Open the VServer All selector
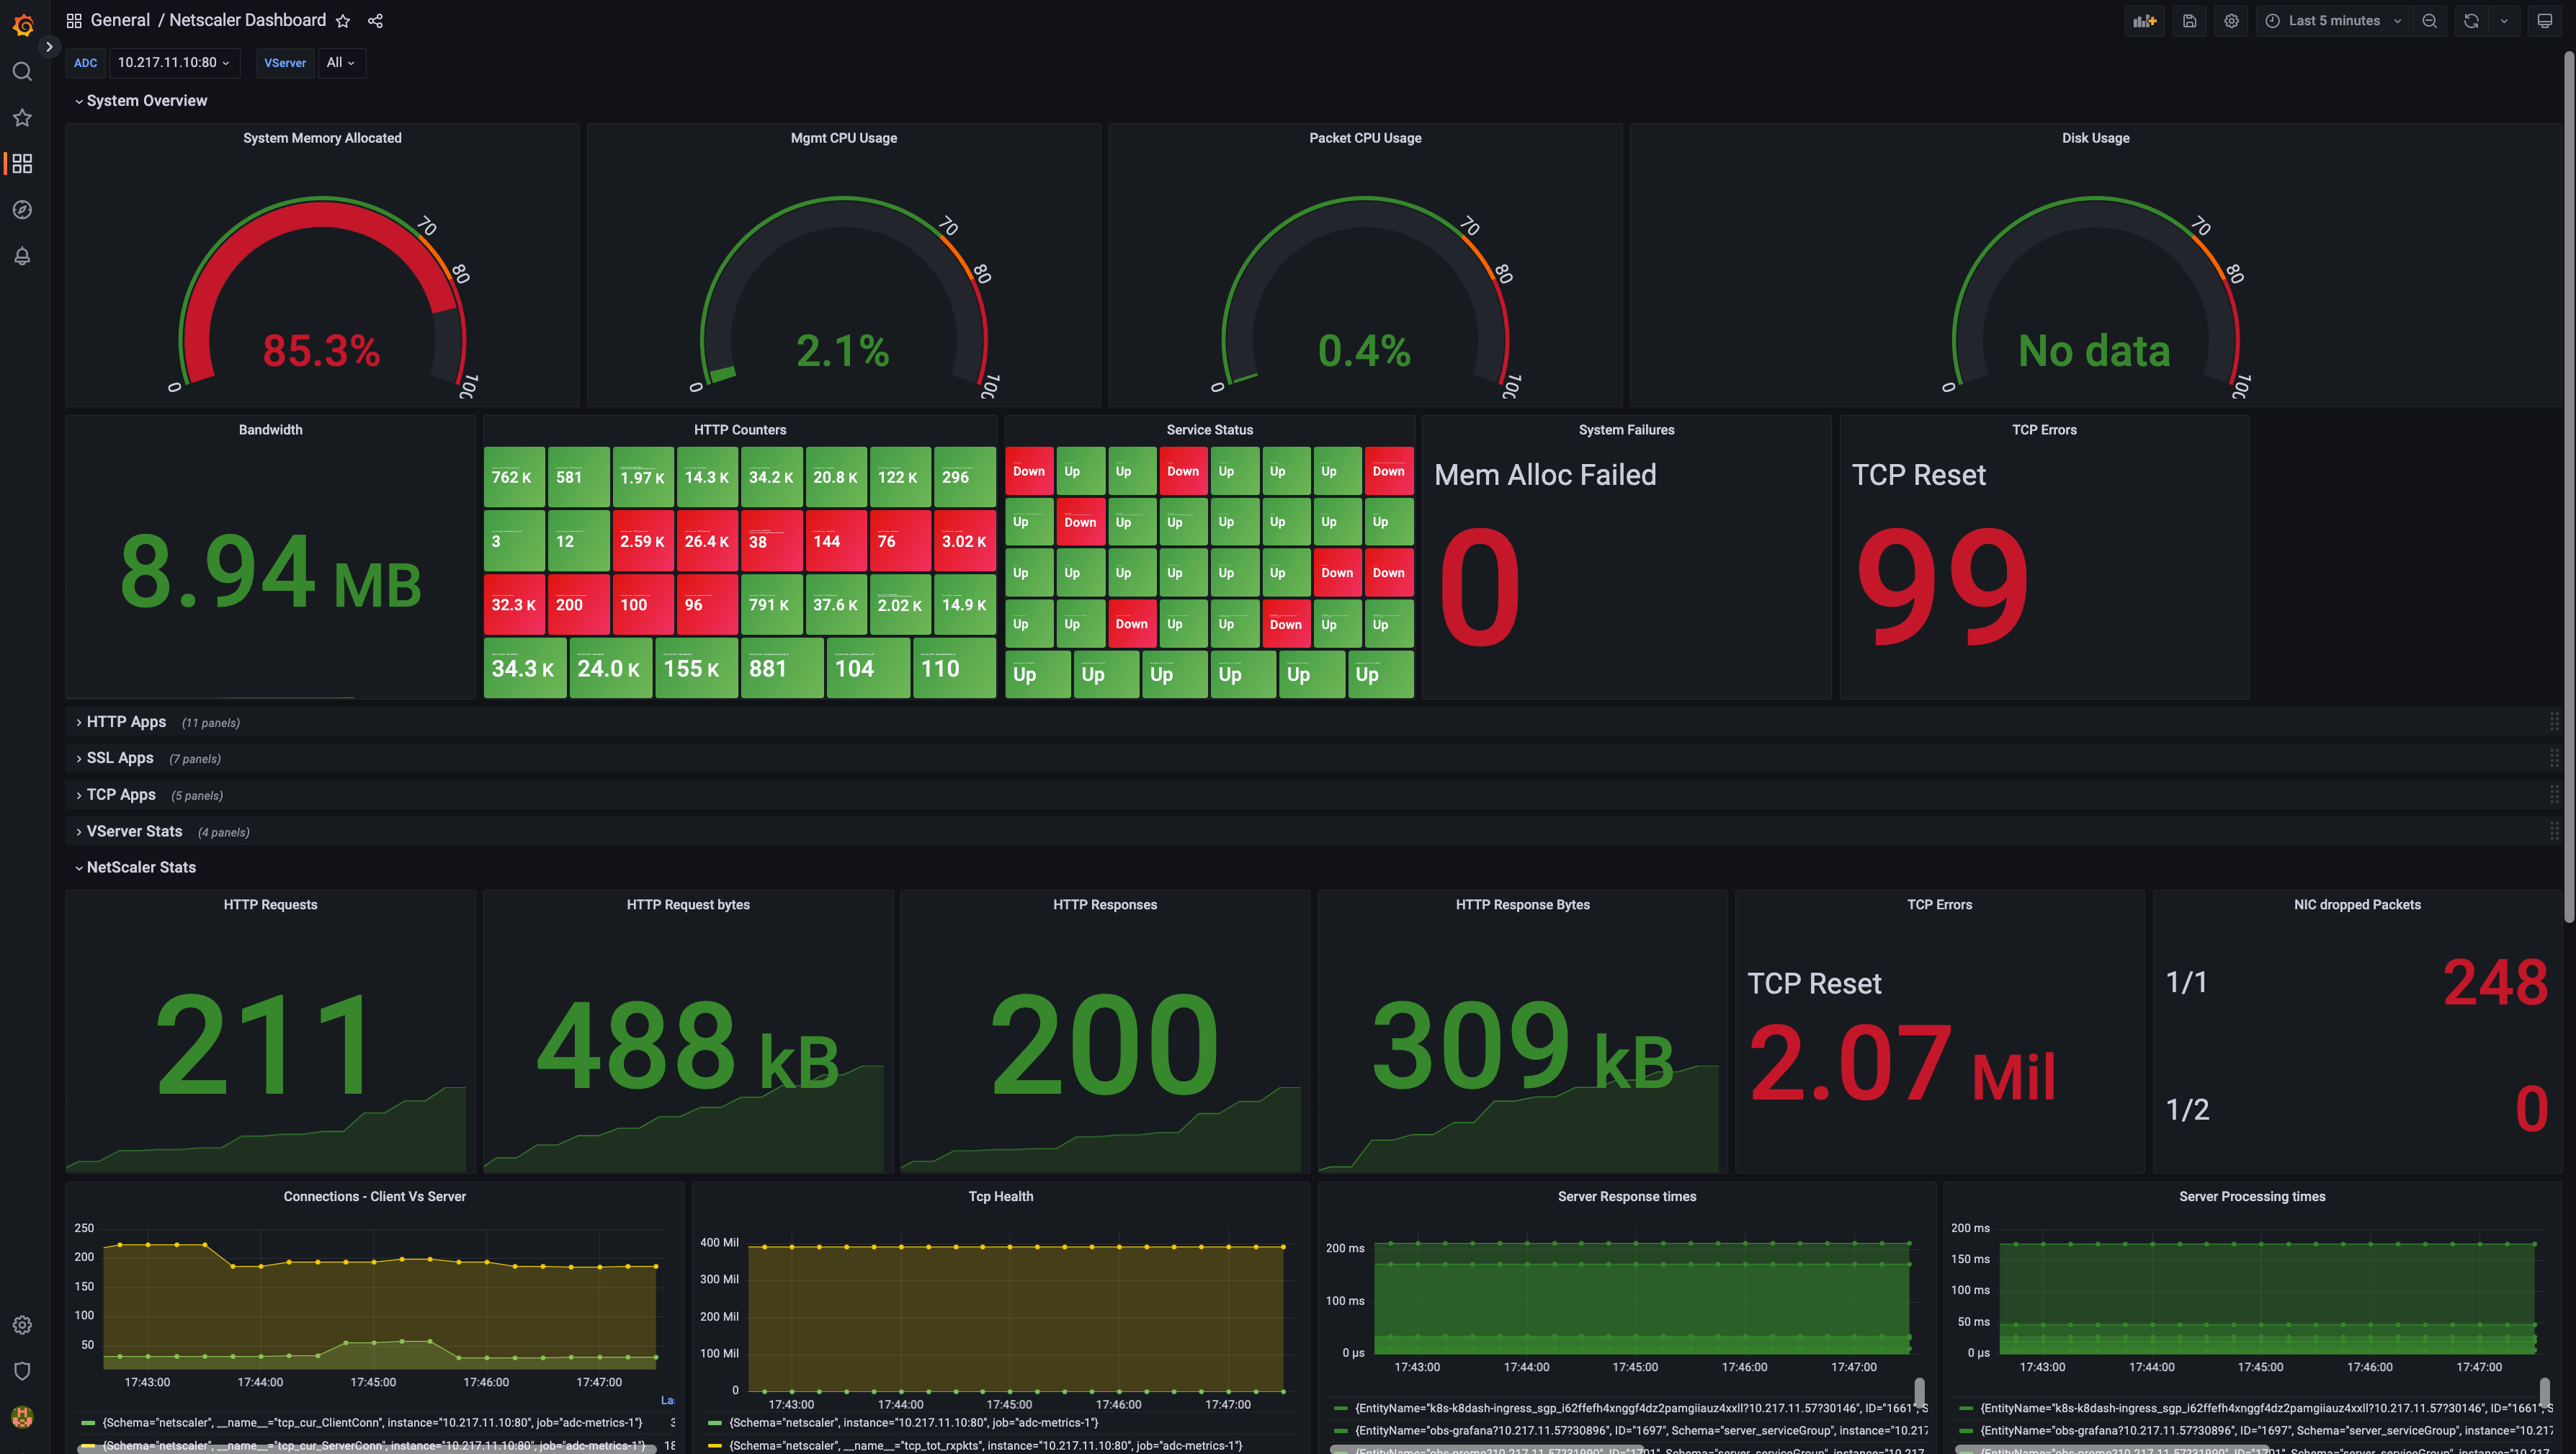The image size is (2576, 1454). (341, 63)
